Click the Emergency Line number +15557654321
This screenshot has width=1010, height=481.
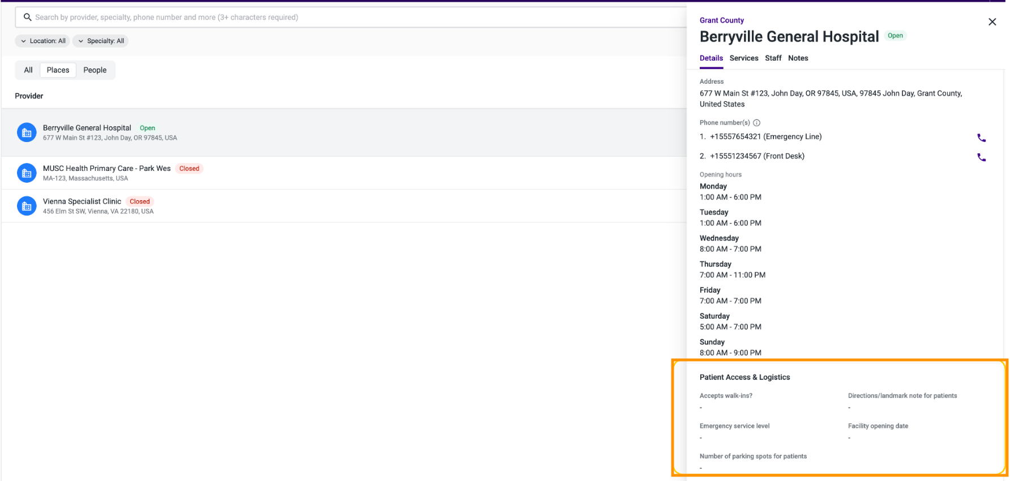[x=765, y=136]
